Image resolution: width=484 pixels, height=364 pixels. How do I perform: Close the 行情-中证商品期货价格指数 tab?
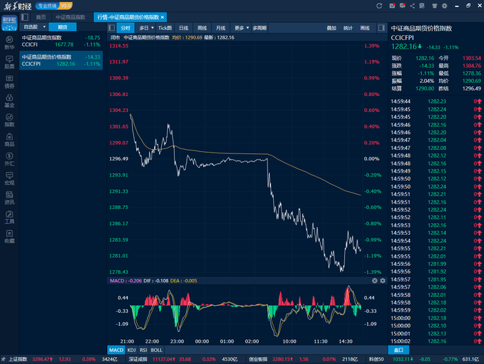162,17
